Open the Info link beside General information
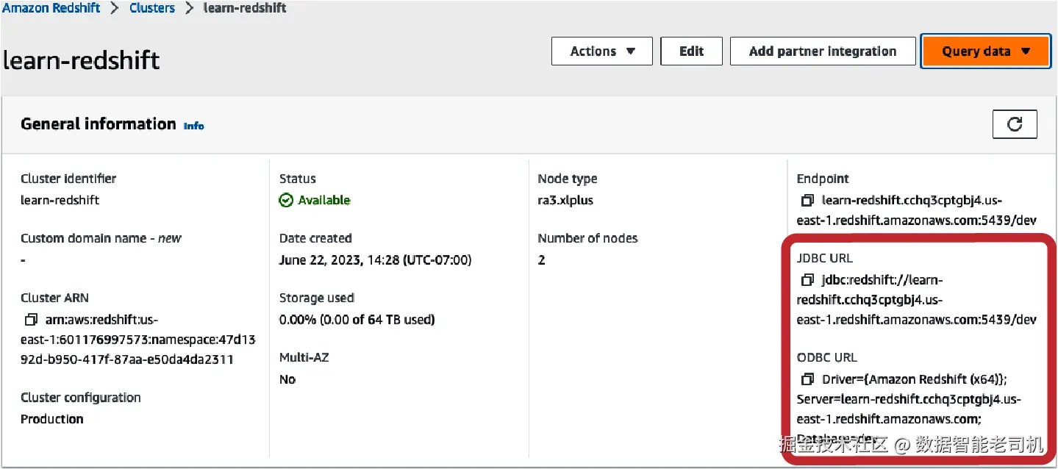1058x469 pixels. click(x=193, y=126)
